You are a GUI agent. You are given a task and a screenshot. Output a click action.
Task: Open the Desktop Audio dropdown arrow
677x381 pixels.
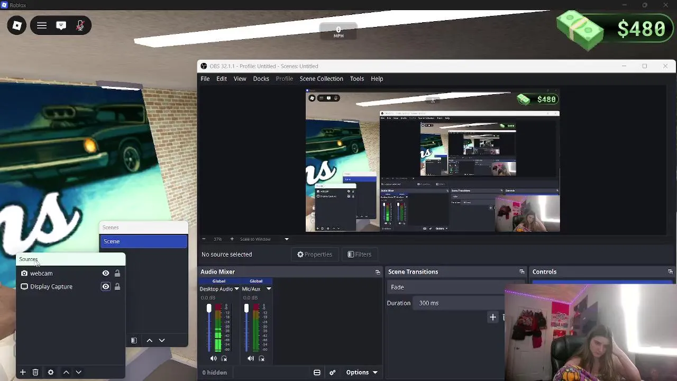[x=236, y=289]
